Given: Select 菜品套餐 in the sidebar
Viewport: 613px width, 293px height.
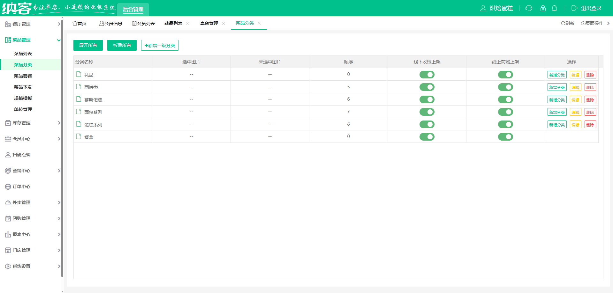Looking at the screenshot, I should (23, 76).
